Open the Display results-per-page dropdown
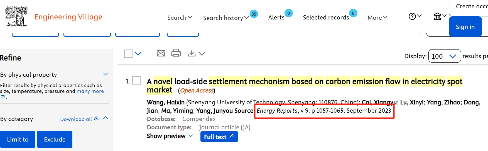The width and height of the screenshot is (488, 151). coord(444,56)
